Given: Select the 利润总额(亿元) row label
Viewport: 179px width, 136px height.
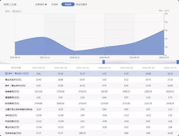Looking at the screenshot, I should coord(12,121).
